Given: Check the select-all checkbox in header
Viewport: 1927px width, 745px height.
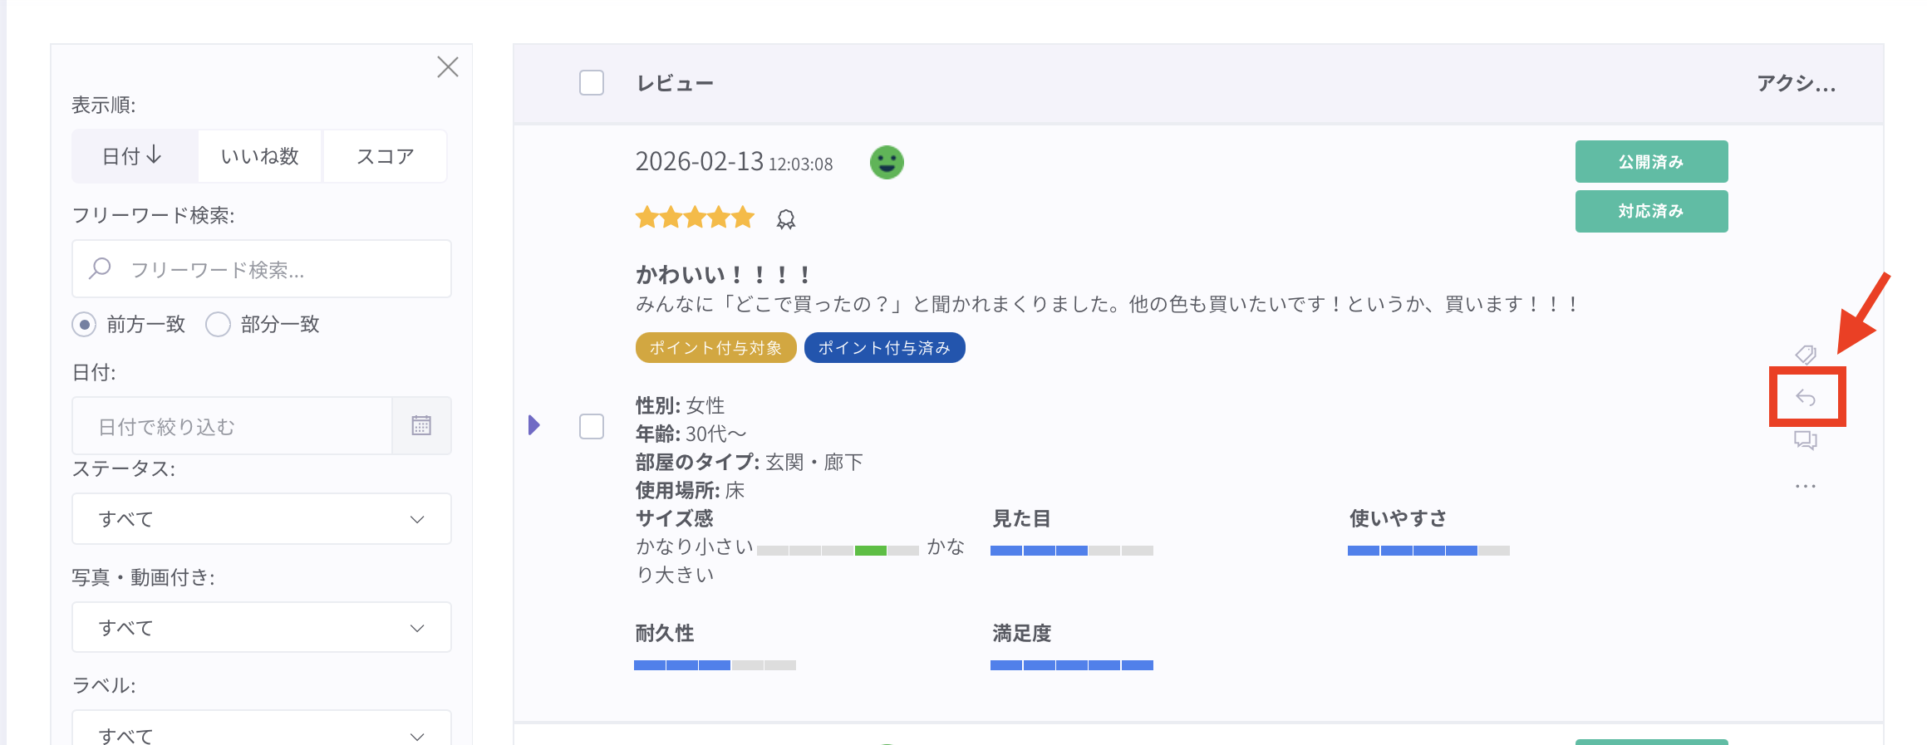Looking at the screenshot, I should pyautogui.click(x=592, y=83).
